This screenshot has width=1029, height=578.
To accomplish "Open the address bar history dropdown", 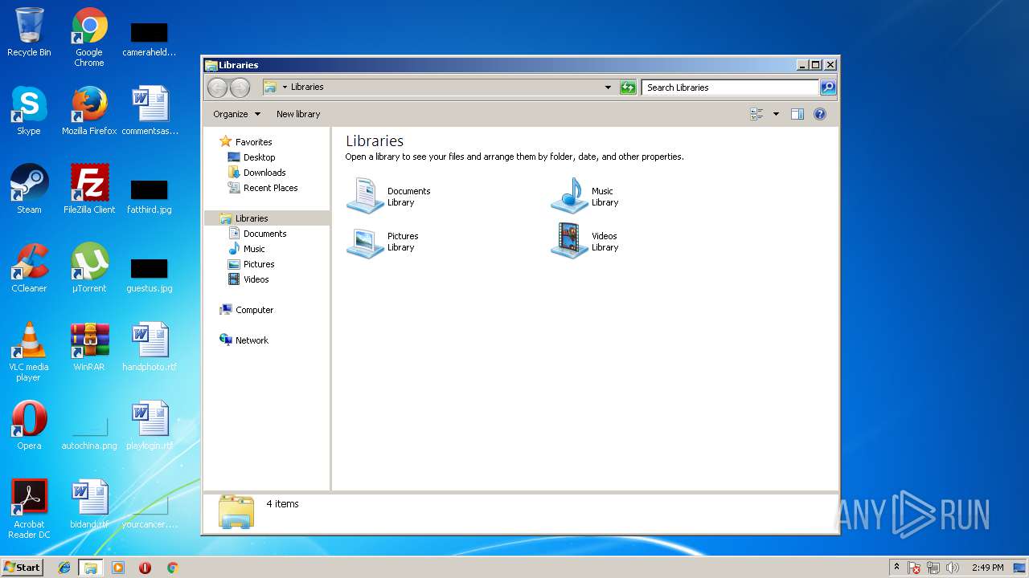I will [x=608, y=88].
